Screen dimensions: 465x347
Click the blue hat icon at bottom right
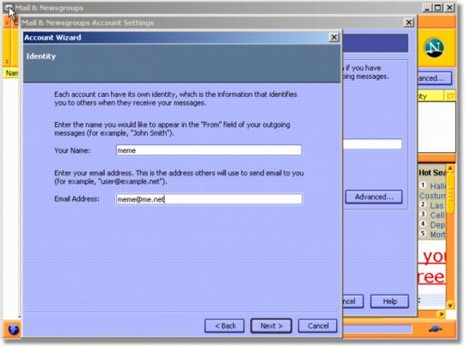point(435,329)
